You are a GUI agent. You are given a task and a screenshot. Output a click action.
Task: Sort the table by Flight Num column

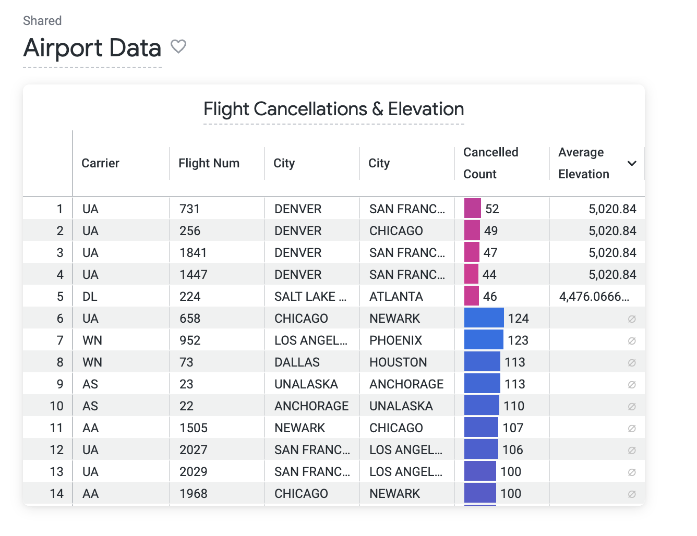pyautogui.click(x=208, y=163)
